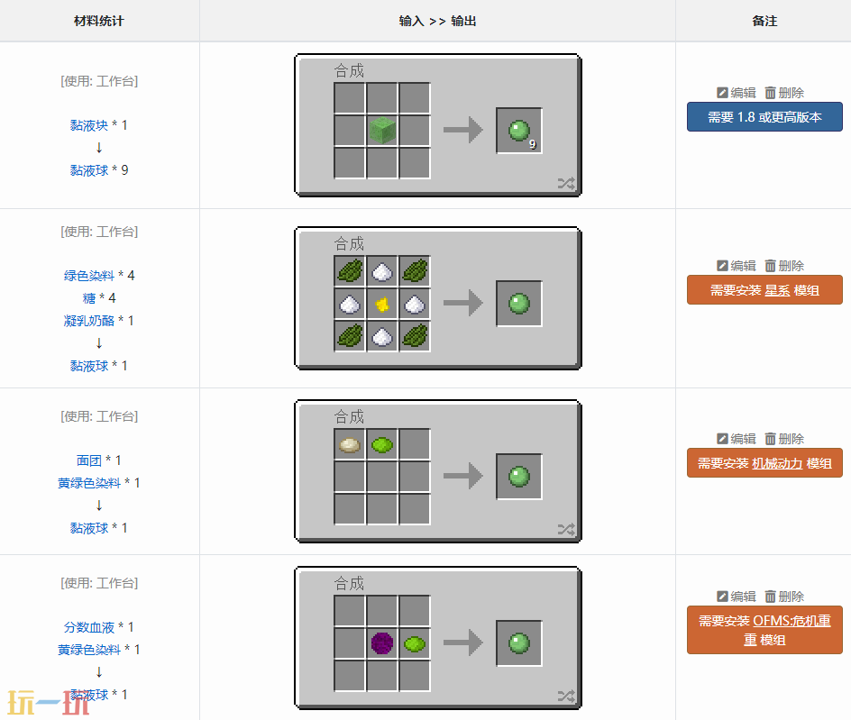851x720 pixels.
Task: Click the 需要 1.8 或更高版本 button
Action: (764, 116)
